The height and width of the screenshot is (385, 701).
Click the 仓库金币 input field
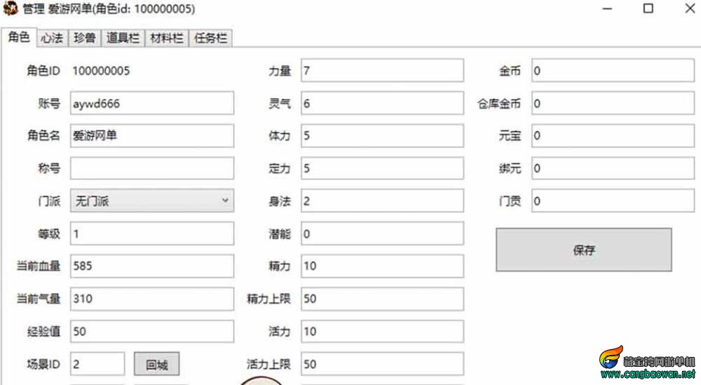613,103
